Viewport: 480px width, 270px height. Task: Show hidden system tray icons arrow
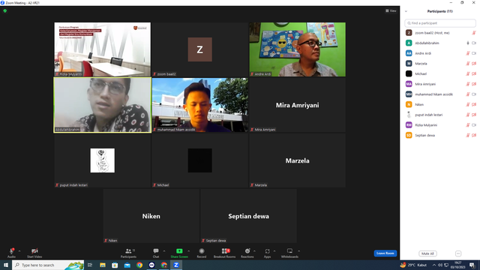coord(433,265)
